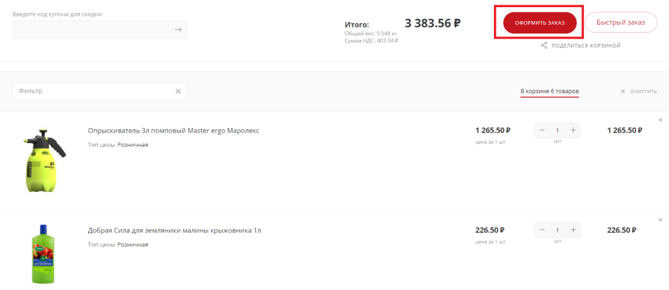This screenshot has width=669, height=290.
Task: Clear the filter field with X icon
Action: (x=178, y=91)
